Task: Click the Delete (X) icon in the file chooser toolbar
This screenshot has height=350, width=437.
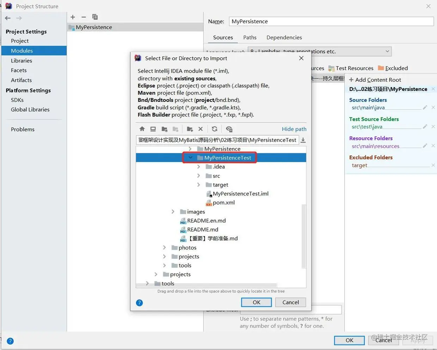Action: coord(201,129)
